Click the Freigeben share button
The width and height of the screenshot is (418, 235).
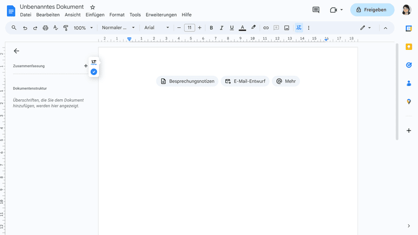(372, 10)
